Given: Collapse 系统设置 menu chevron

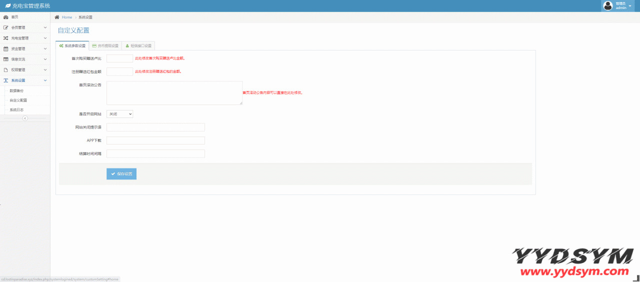Looking at the screenshot, I should coord(45,80).
